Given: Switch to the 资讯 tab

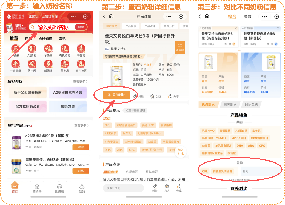Looking at the screenshot, I should pyautogui.click(x=62, y=39).
